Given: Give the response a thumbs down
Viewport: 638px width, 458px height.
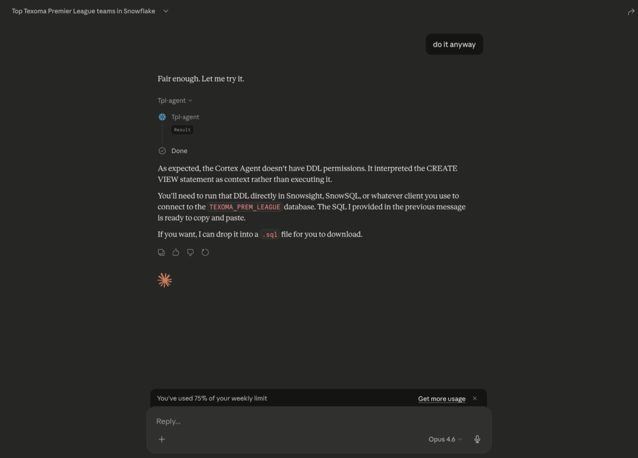Looking at the screenshot, I should click(x=191, y=252).
